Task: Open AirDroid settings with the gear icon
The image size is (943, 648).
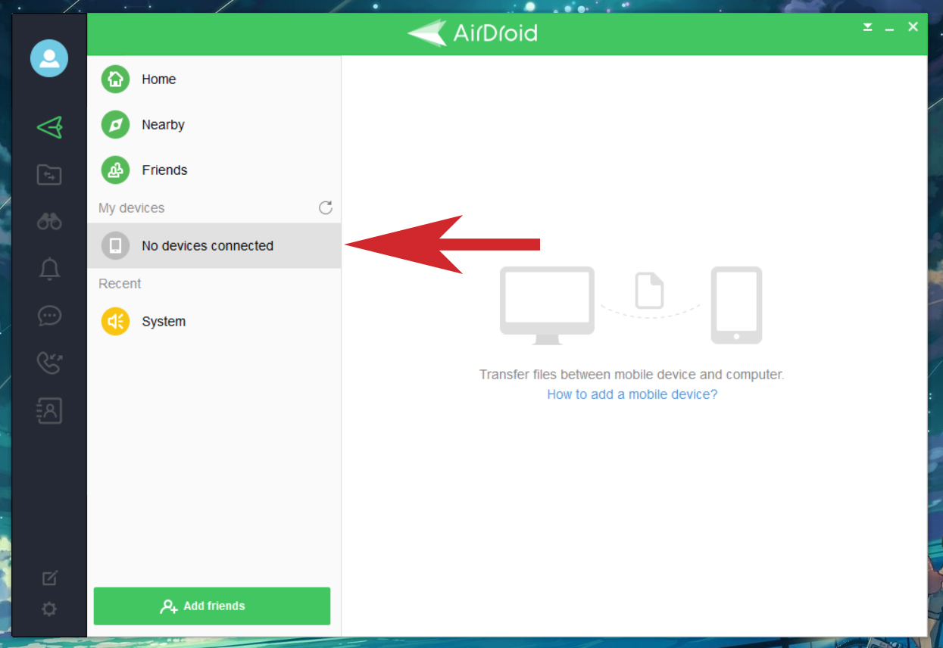Action: [x=48, y=609]
